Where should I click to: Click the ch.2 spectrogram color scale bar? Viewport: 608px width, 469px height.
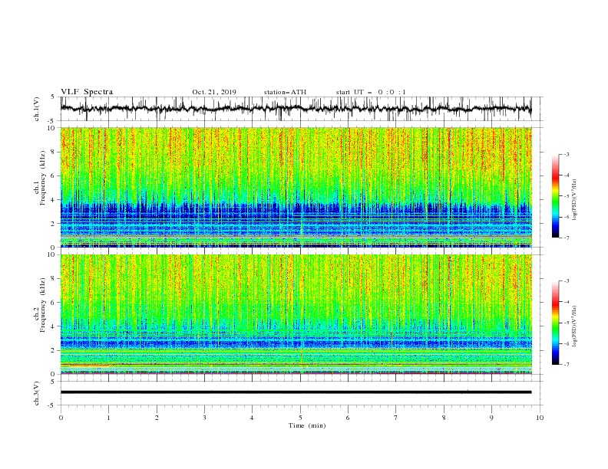[555, 323]
